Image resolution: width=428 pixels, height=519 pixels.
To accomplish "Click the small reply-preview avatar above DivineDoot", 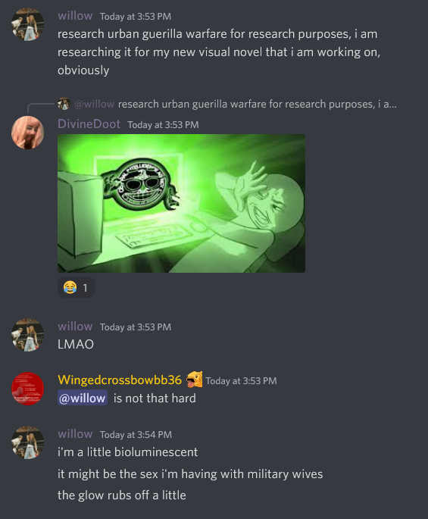I will (x=64, y=104).
